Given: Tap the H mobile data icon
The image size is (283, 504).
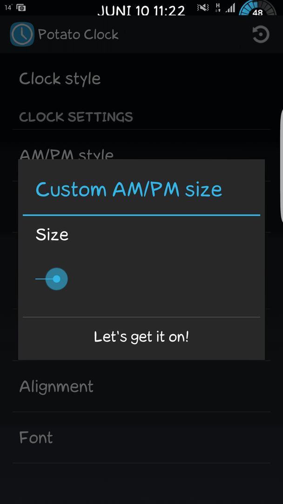Looking at the screenshot, I should pyautogui.click(x=218, y=8).
